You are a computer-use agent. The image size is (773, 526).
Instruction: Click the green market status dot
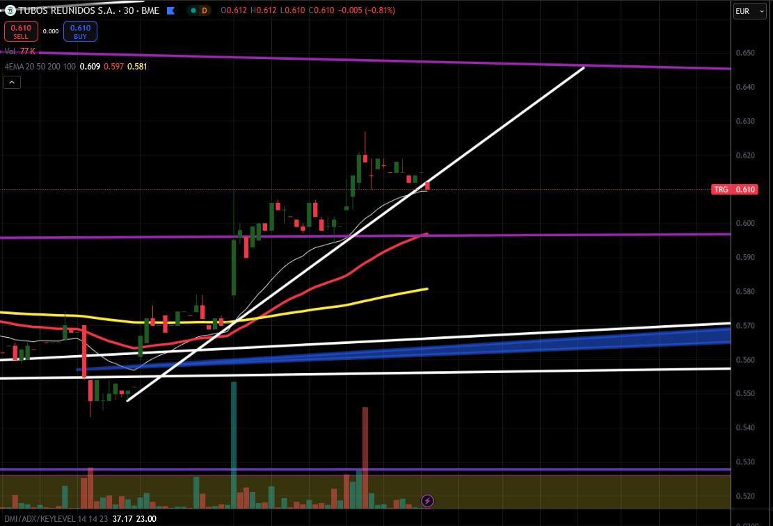pos(193,10)
